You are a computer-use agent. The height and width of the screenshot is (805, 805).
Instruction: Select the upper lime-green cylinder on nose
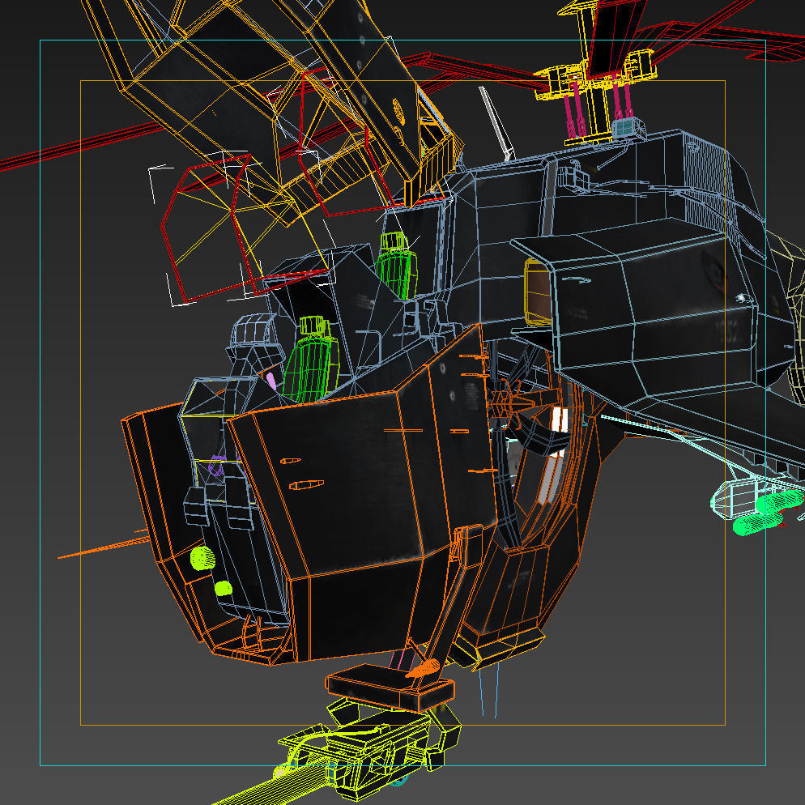tap(202, 557)
